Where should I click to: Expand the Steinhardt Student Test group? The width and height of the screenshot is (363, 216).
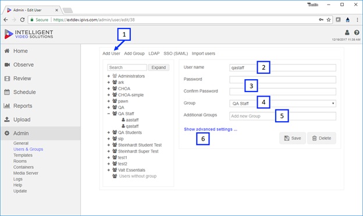[109, 145]
